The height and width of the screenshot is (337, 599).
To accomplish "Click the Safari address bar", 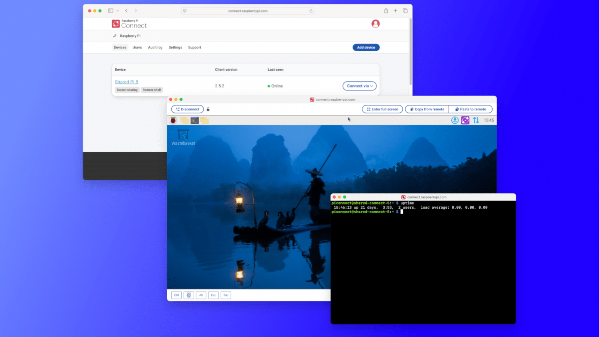I will tap(248, 10).
